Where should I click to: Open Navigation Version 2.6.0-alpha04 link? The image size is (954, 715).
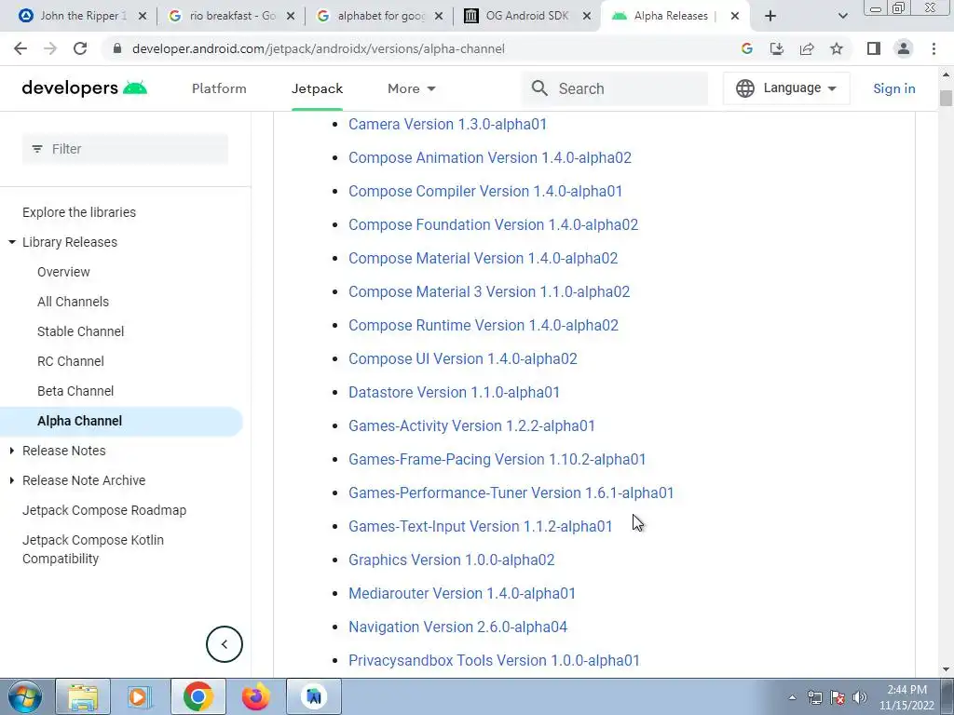click(x=457, y=627)
